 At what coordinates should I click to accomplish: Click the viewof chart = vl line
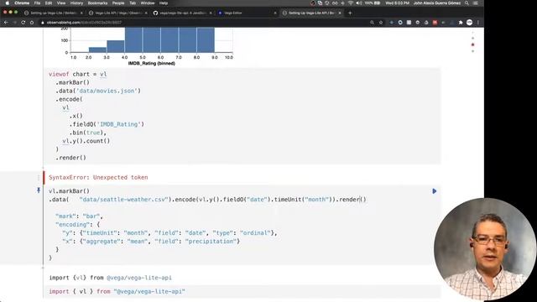[78, 74]
